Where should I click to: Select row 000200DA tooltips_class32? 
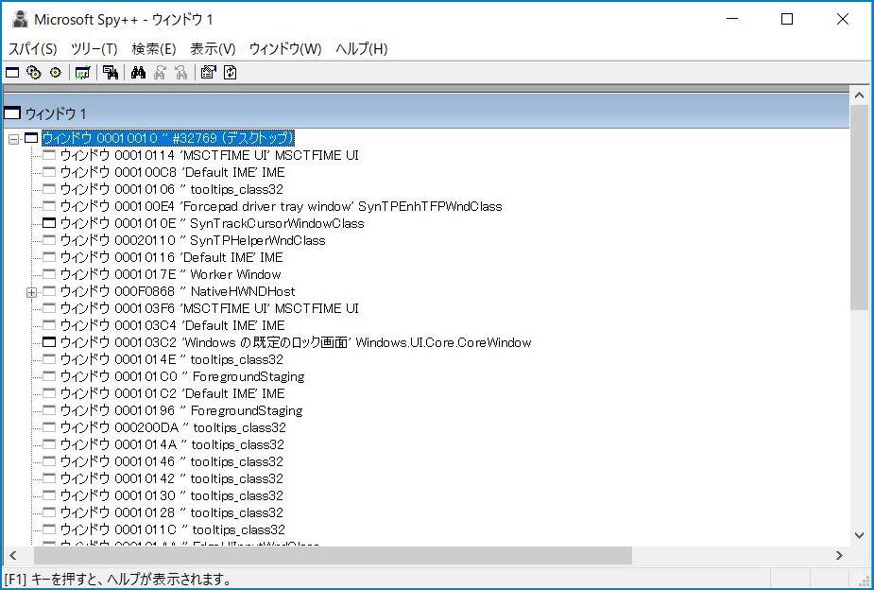tap(173, 427)
